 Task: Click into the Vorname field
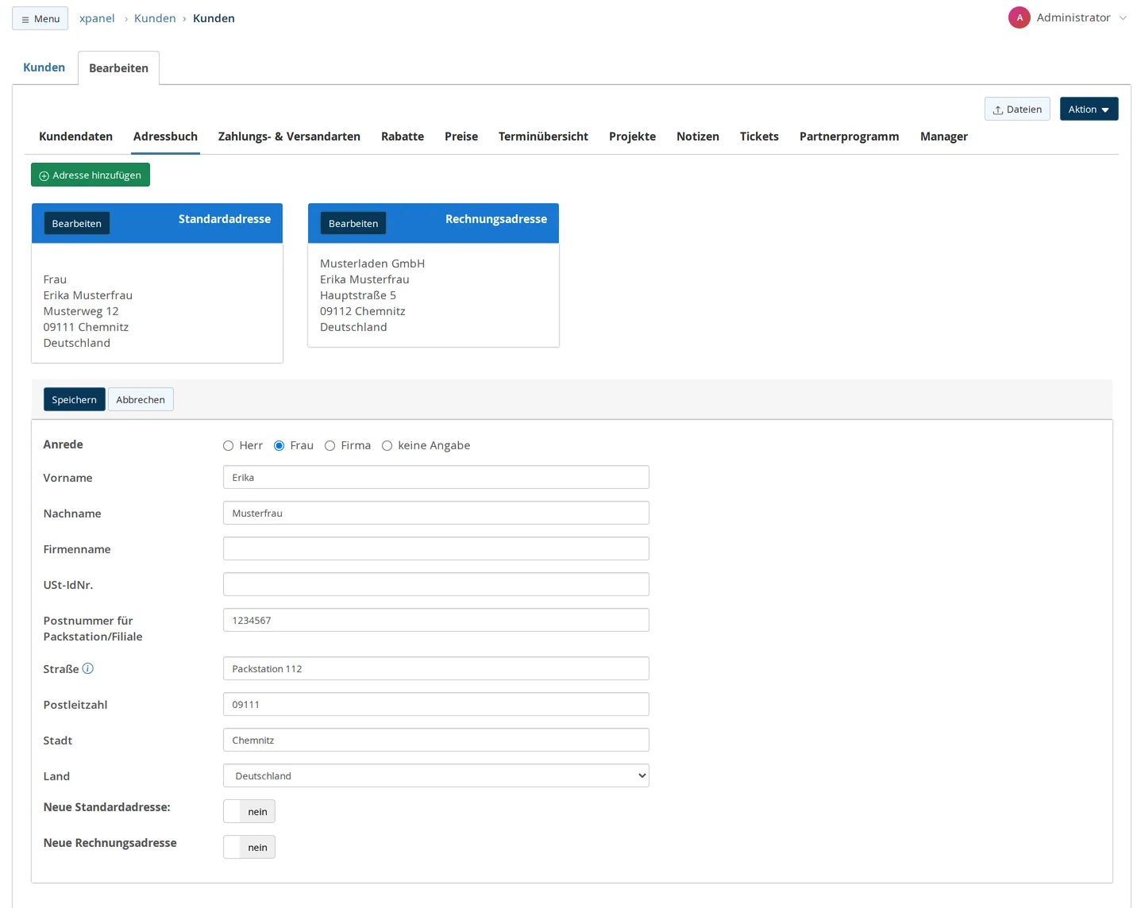(x=436, y=477)
